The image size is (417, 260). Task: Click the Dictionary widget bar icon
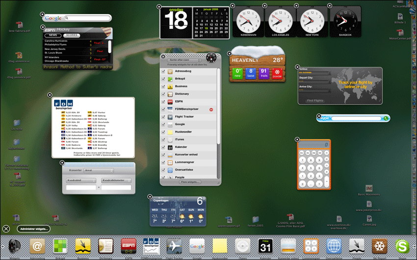point(105,246)
